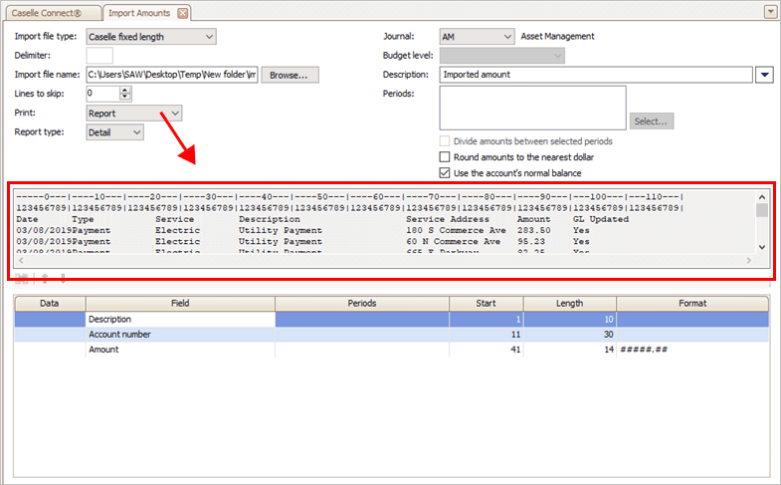Open the tab list dropdown arrow
Image resolution: width=781 pixels, height=485 pixels.
point(769,12)
